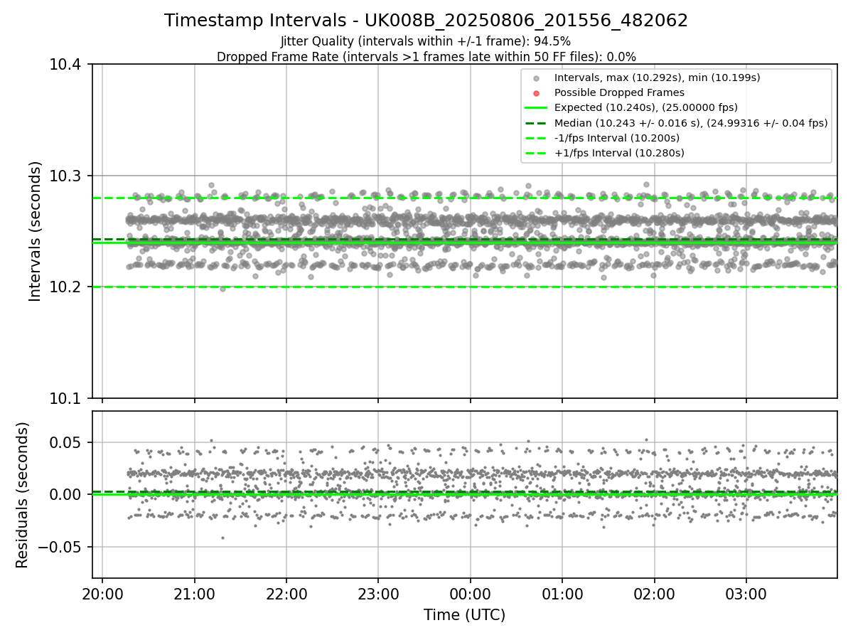This screenshot has height=640, width=853.
Task: Click the '03:00' time tick label
Action: pos(746,593)
